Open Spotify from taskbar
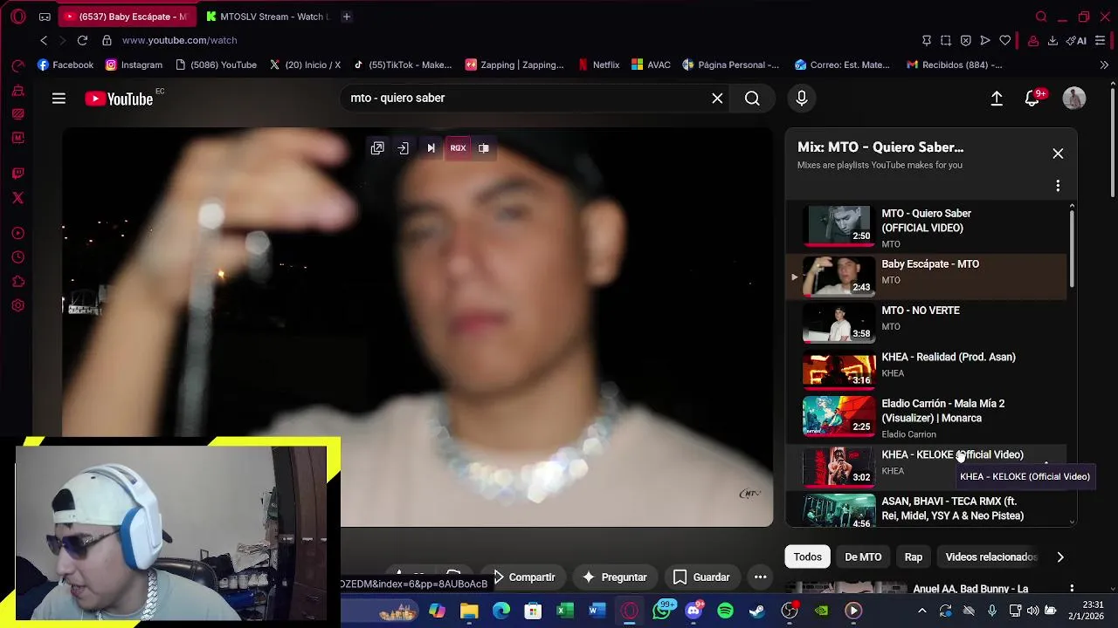Screen dimensions: 1118x628 (726, 611)
